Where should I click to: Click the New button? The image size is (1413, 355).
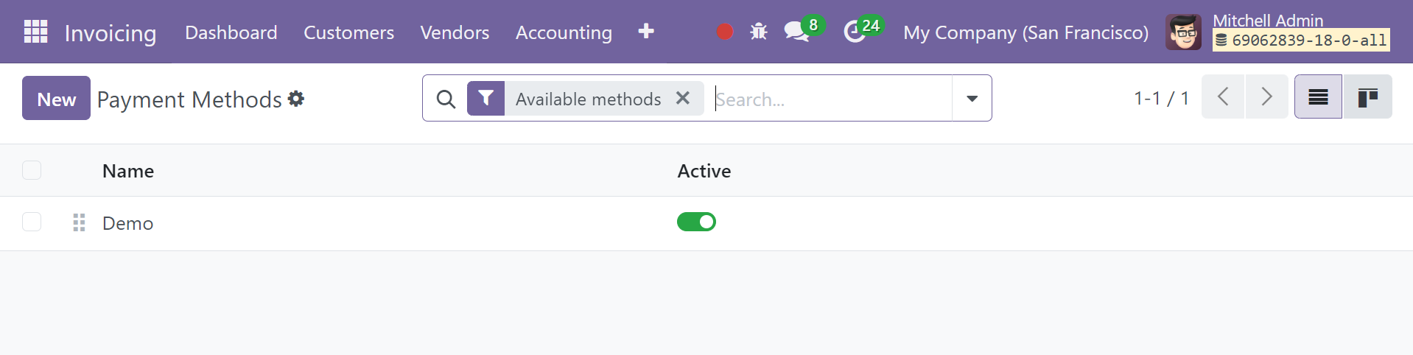tap(56, 98)
